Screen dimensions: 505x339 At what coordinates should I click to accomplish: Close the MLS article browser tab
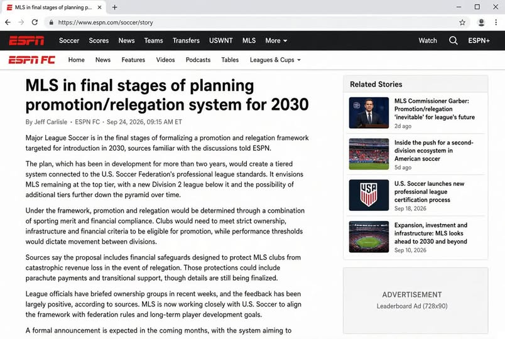(x=99, y=7)
